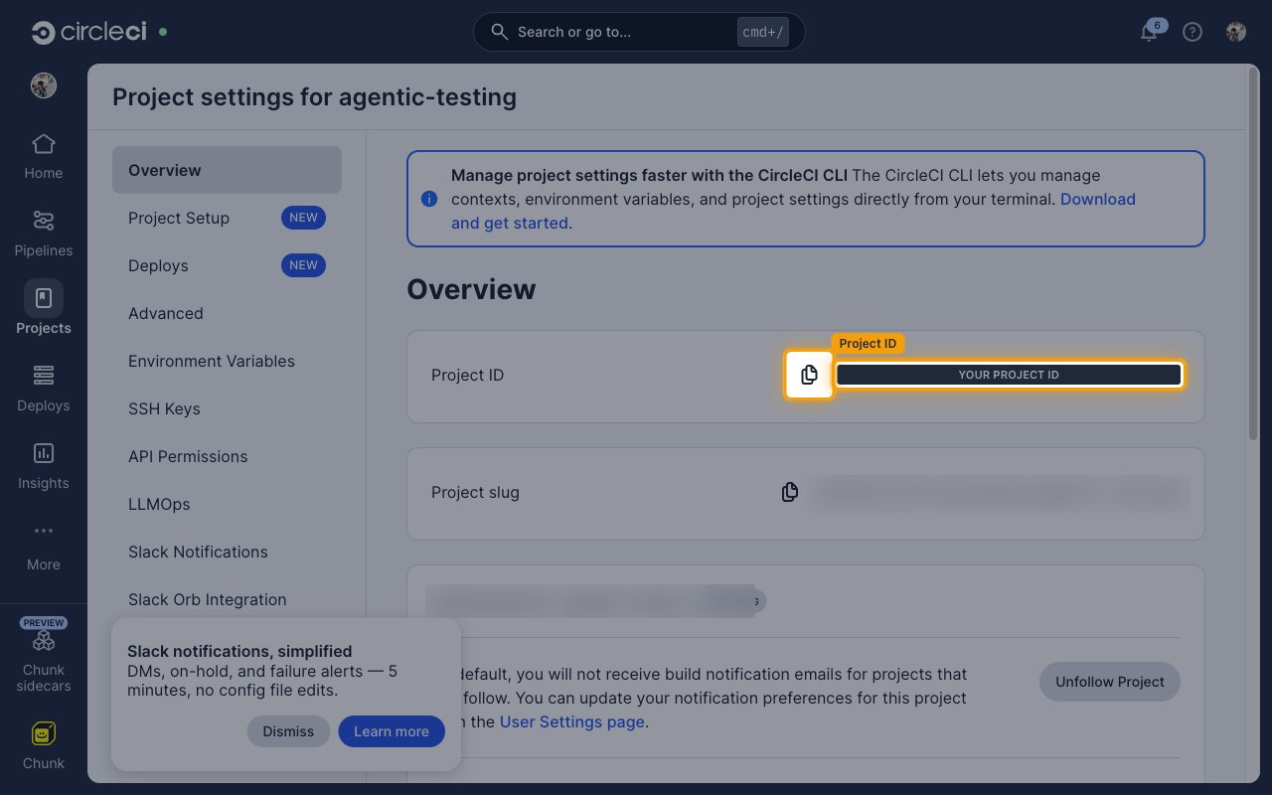Screen dimensions: 1272x795
Task: Open Deploys in left sidebar
Action: pos(44,390)
